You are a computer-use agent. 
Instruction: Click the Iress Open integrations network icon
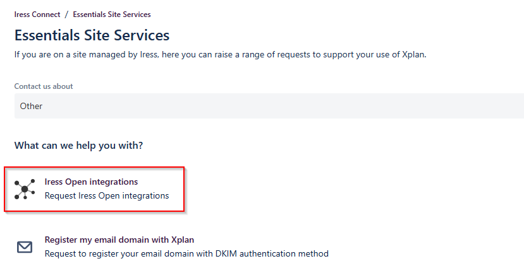25,189
